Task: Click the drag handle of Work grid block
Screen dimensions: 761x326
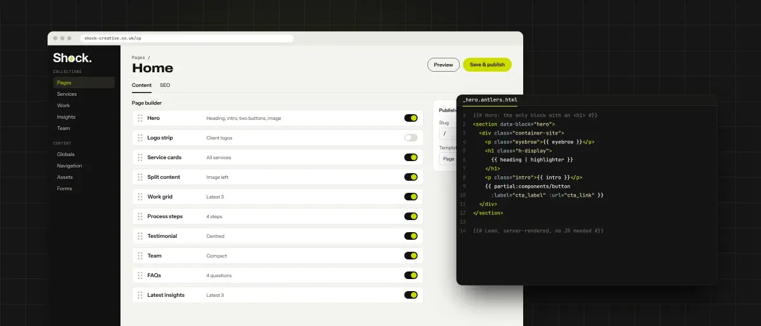Action: coord(140,197)
